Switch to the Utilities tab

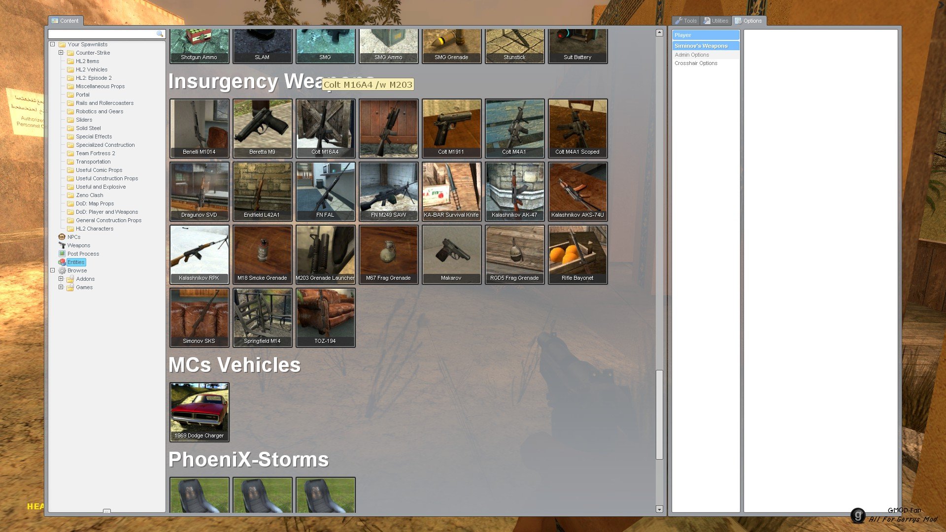(x=716, y=21)
